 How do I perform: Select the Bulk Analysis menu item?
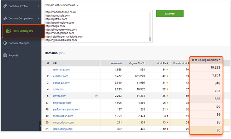(23, 31)
